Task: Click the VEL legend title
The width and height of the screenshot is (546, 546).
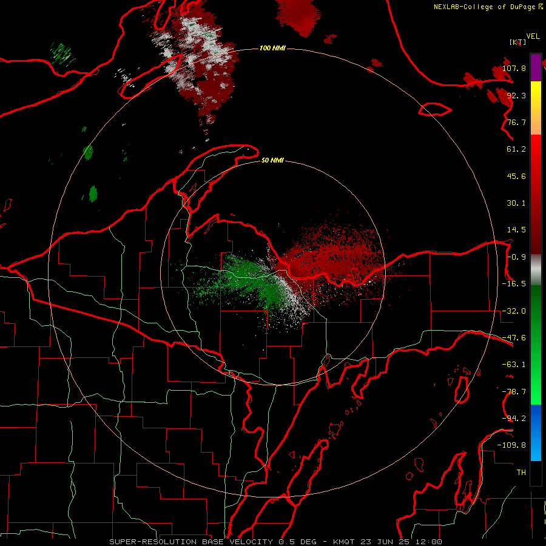Action: coord(533,36)
